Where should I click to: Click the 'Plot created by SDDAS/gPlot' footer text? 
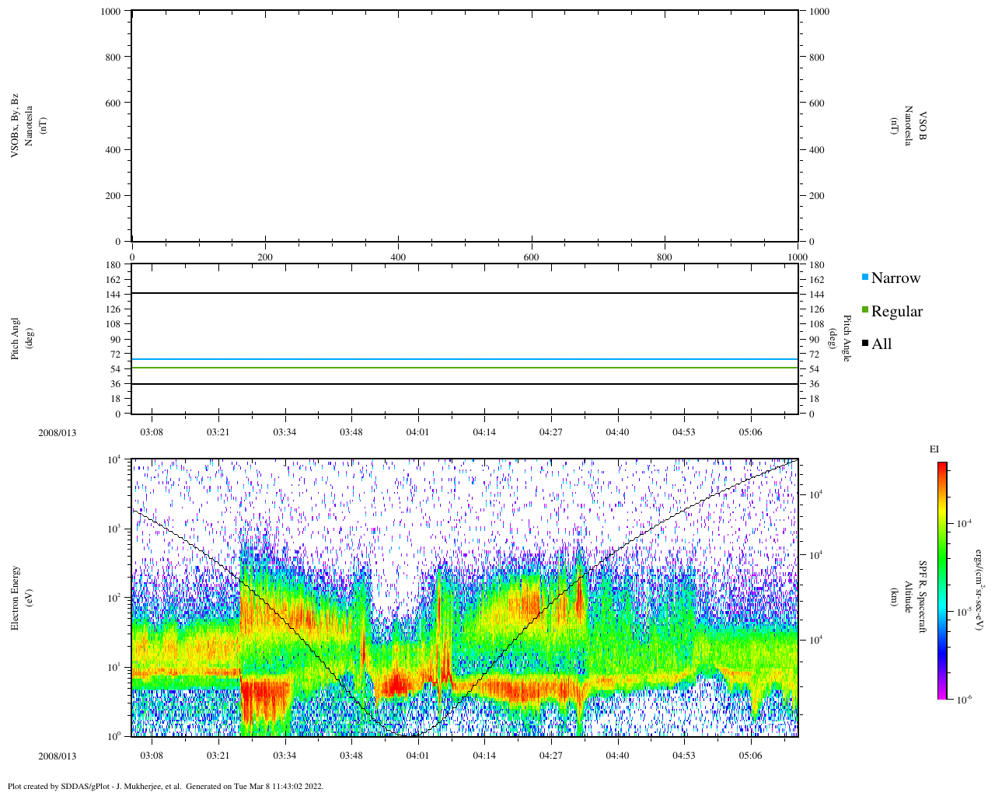166,786
